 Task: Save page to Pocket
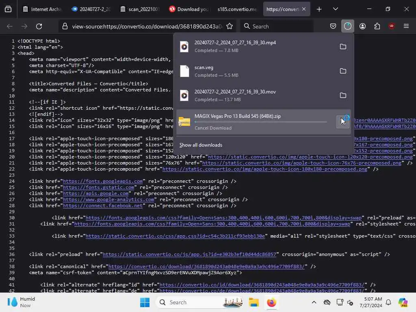[333, 26]
